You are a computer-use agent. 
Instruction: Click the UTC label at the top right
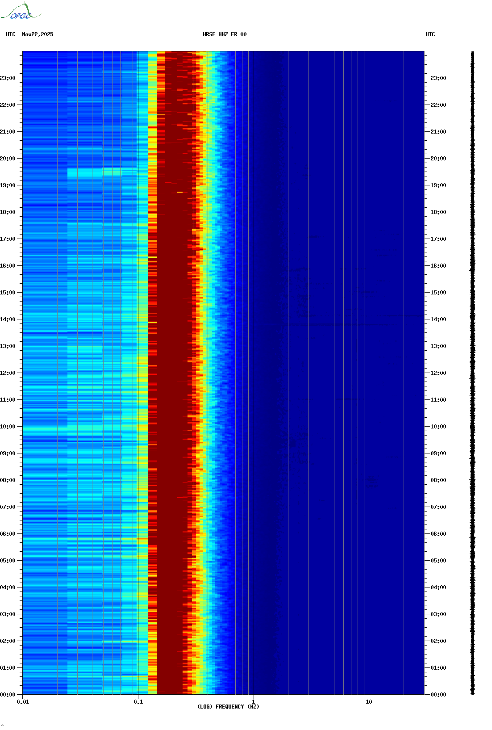click(430, 34)
